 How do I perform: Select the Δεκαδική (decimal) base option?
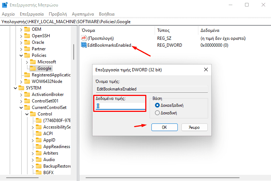[x=157, y=113]
